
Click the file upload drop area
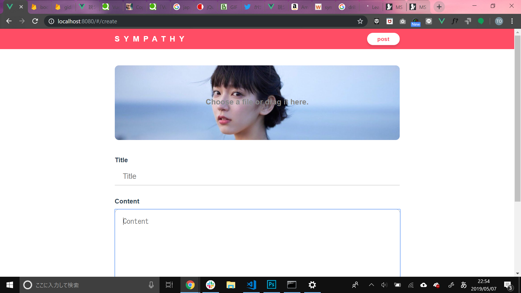[257, 103]
